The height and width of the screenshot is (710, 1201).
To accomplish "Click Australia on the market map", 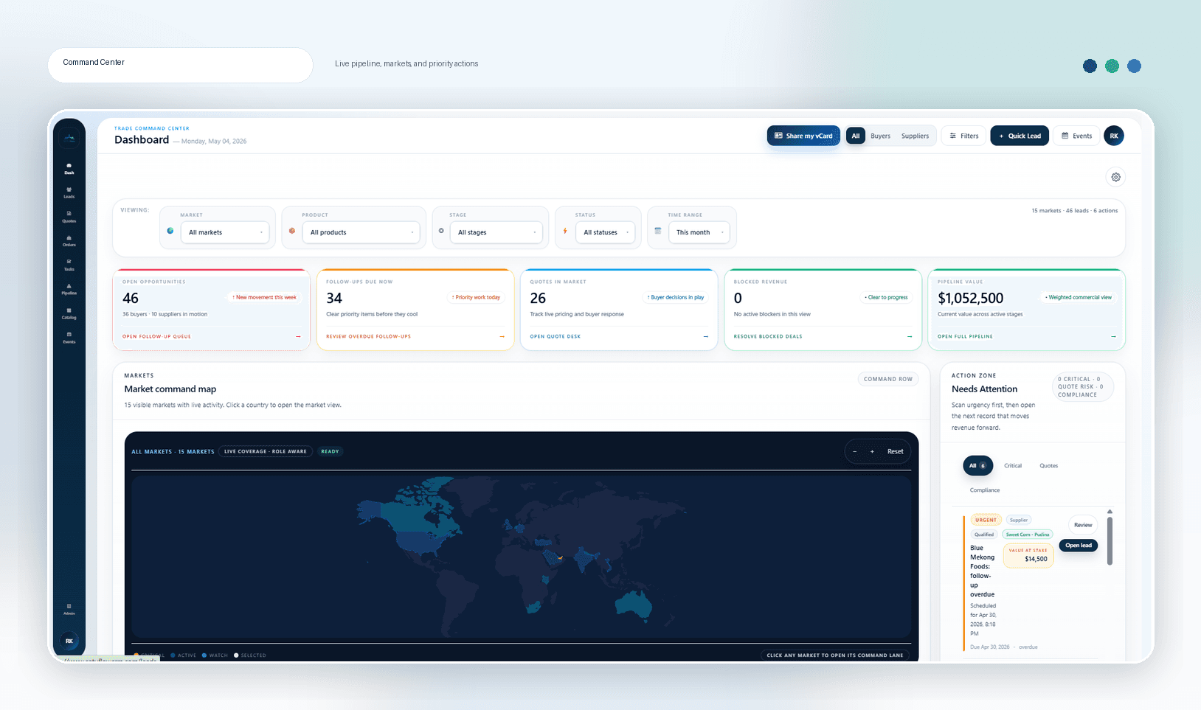I will (x=633, y=605).
